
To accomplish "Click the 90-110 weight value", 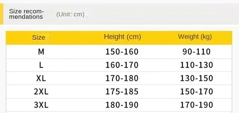I will (x=197, y=52).
